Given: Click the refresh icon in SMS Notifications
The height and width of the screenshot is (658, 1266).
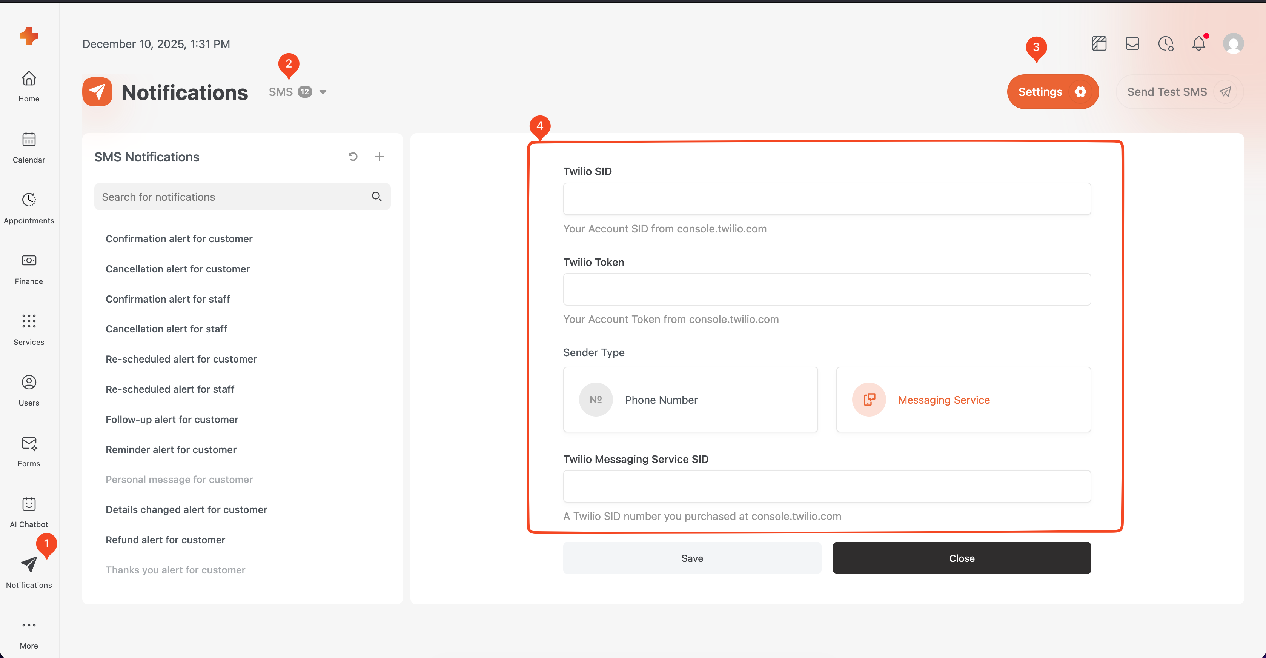Looking at the screenshot, I should [x=353, y=157].
